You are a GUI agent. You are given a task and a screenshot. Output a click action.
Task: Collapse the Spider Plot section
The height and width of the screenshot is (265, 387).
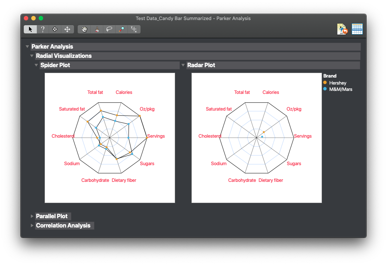[x=36, y=65]
